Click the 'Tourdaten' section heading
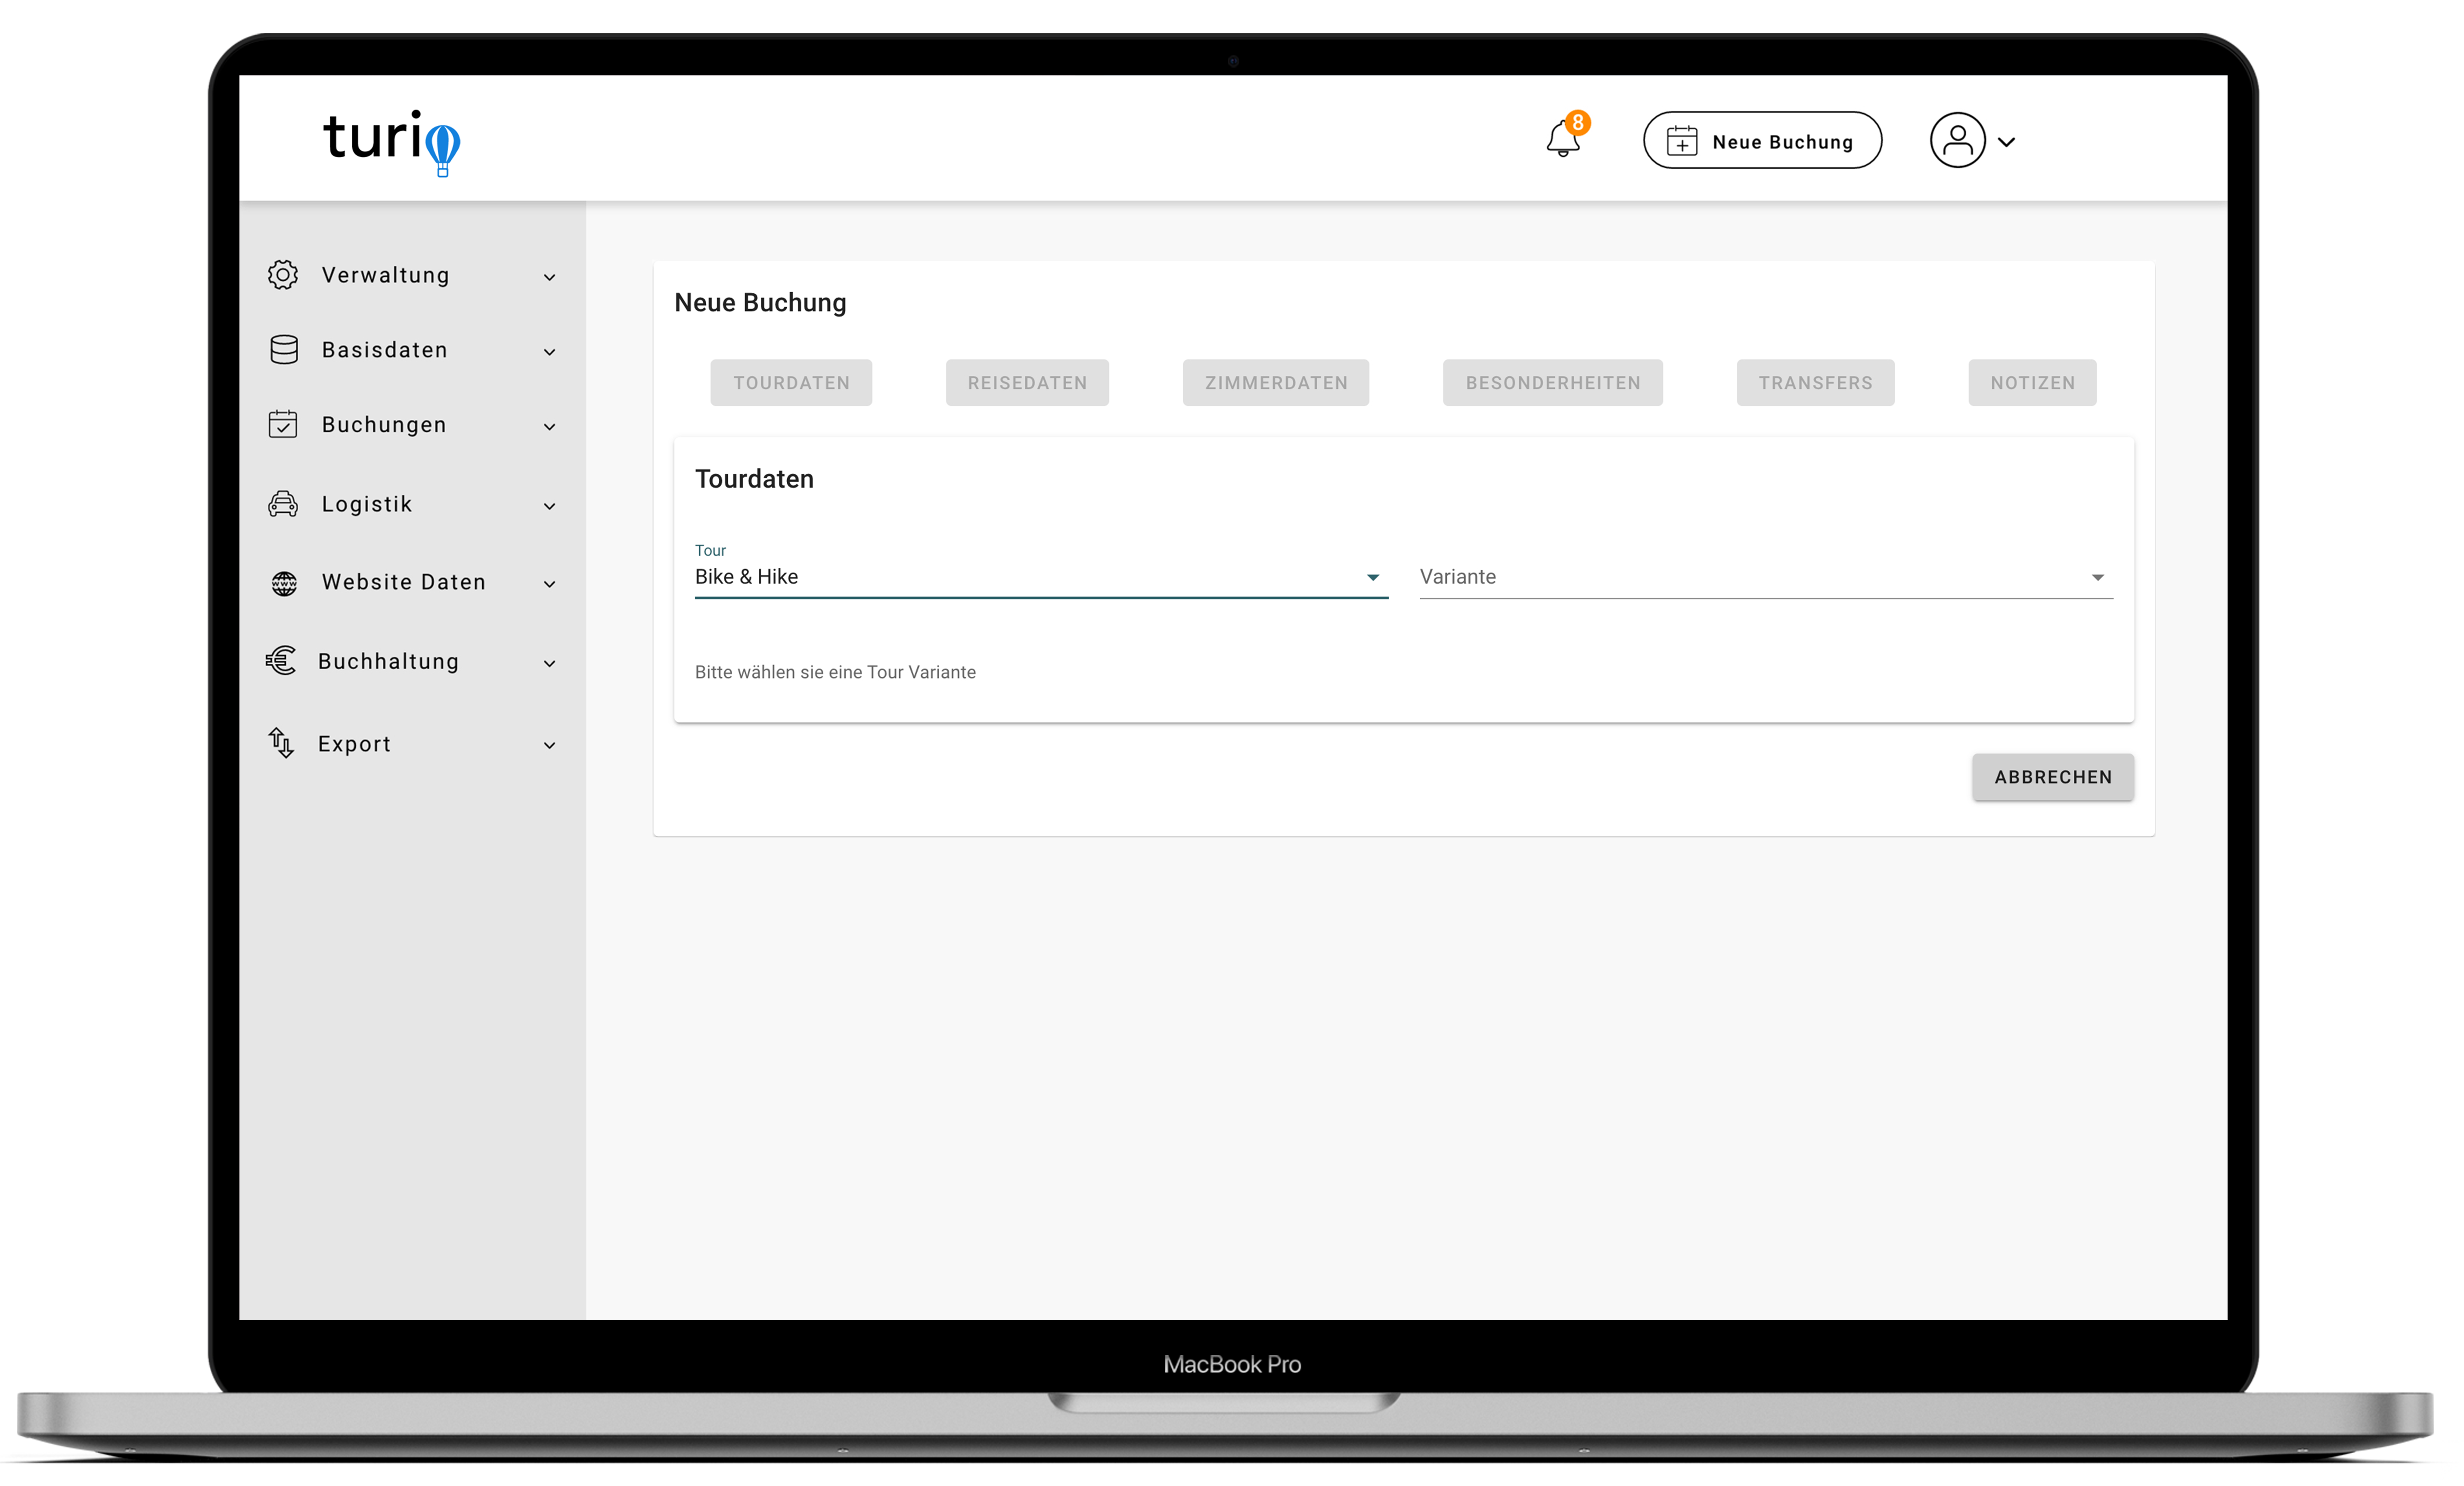 pos(754,479)
